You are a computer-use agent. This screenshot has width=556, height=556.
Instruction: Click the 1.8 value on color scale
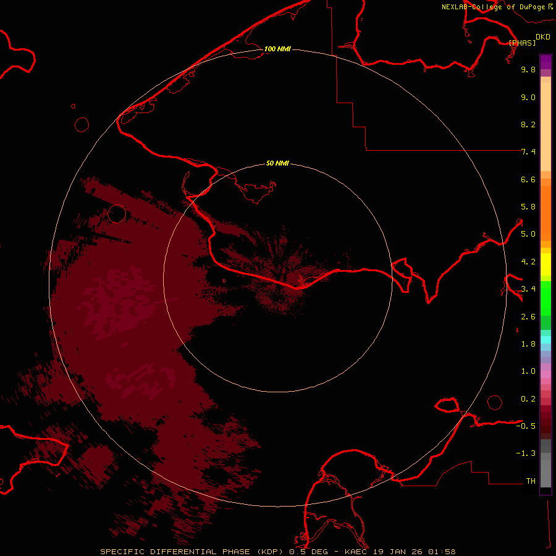[x=528, y=344]
